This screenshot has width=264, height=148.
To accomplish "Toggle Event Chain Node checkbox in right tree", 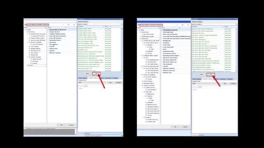I will coord(143,34).
